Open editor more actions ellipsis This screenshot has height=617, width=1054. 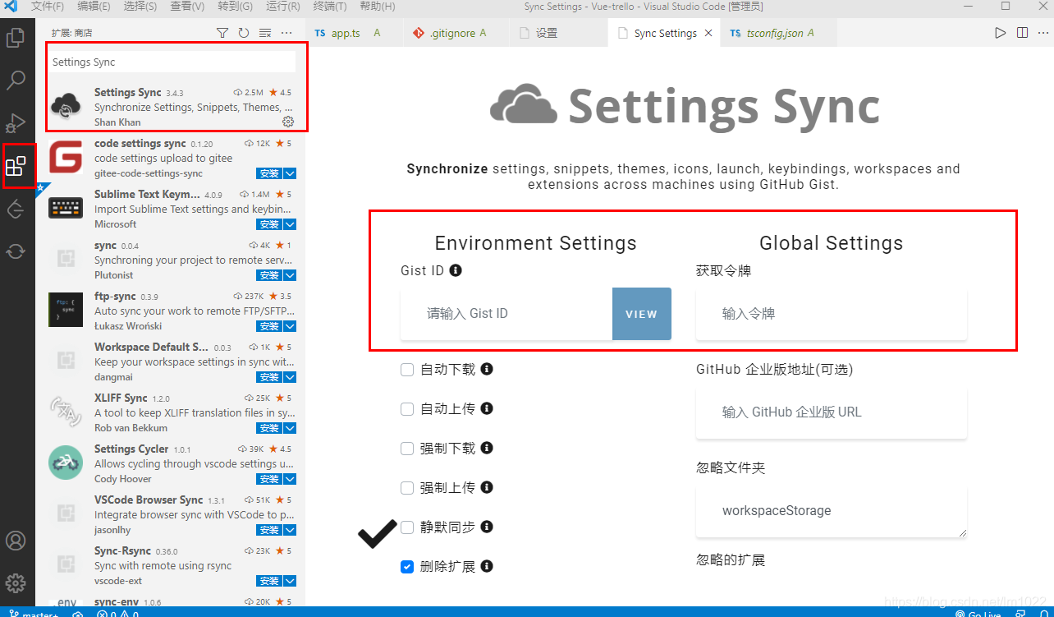pyautogui.click(x=1043, y=33)
